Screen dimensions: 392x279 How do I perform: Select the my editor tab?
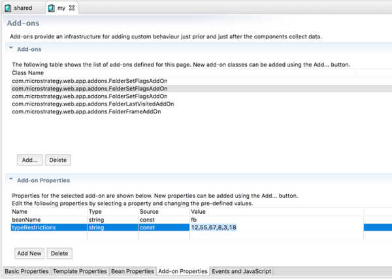pos(62,8)
